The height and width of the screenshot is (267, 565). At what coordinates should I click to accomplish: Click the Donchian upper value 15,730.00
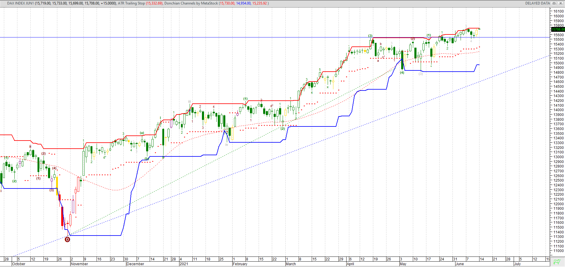tap(227, 3)
